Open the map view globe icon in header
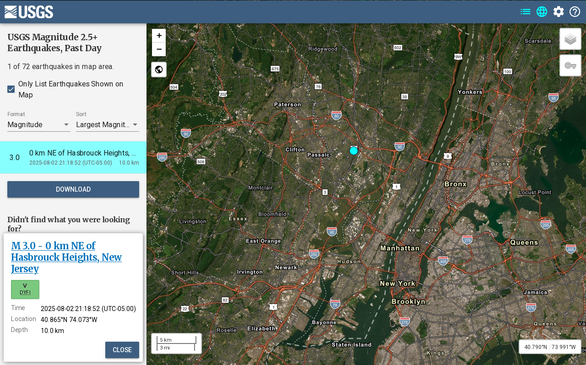 [x=542, y=12]
